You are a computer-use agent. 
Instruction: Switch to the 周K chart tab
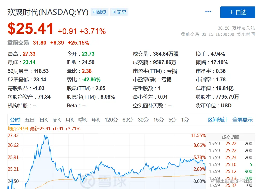57,120
